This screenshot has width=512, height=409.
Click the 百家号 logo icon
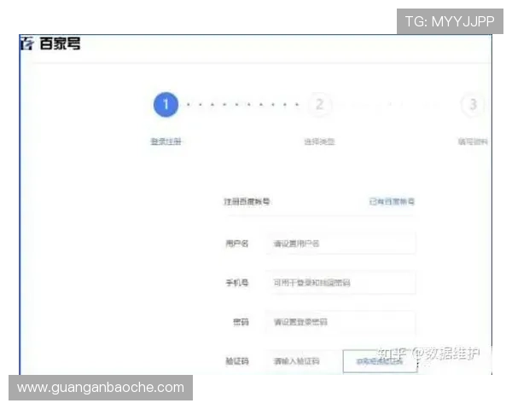[27, 43]
